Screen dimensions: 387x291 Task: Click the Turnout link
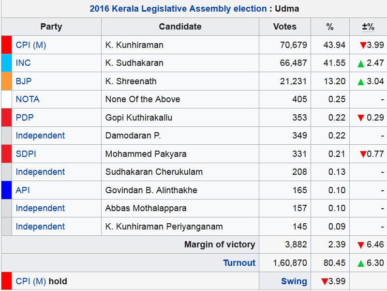coord(239,263)
